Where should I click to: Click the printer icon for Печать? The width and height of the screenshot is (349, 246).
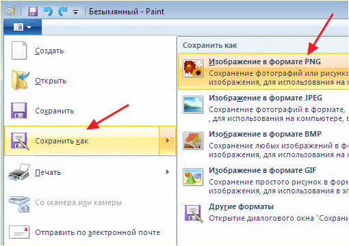click(19, 172)
